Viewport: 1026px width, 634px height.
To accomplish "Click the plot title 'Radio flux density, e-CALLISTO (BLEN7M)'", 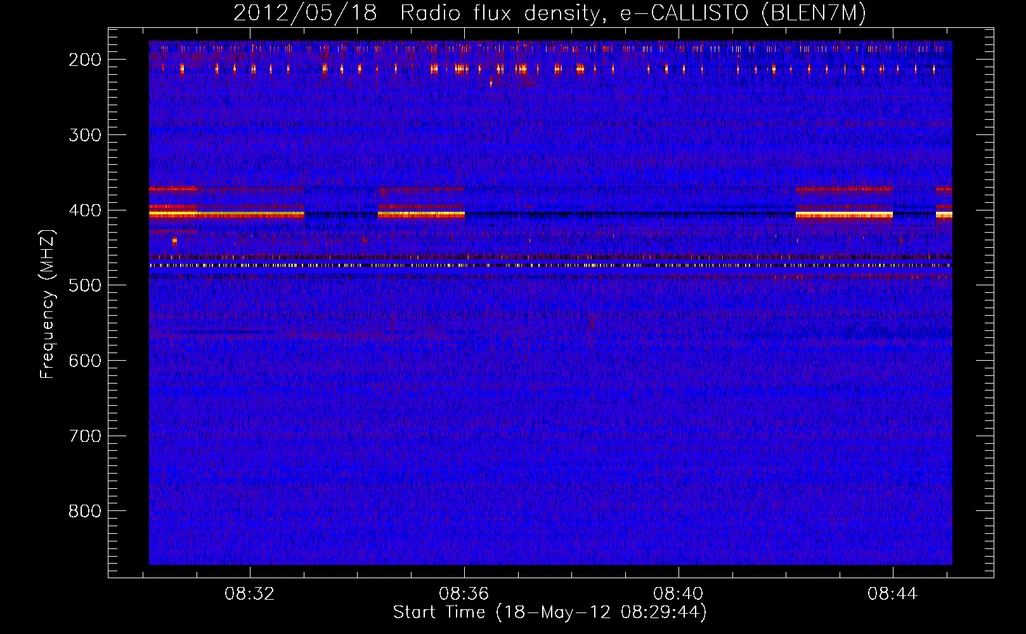I will click(x=633, y=13).
